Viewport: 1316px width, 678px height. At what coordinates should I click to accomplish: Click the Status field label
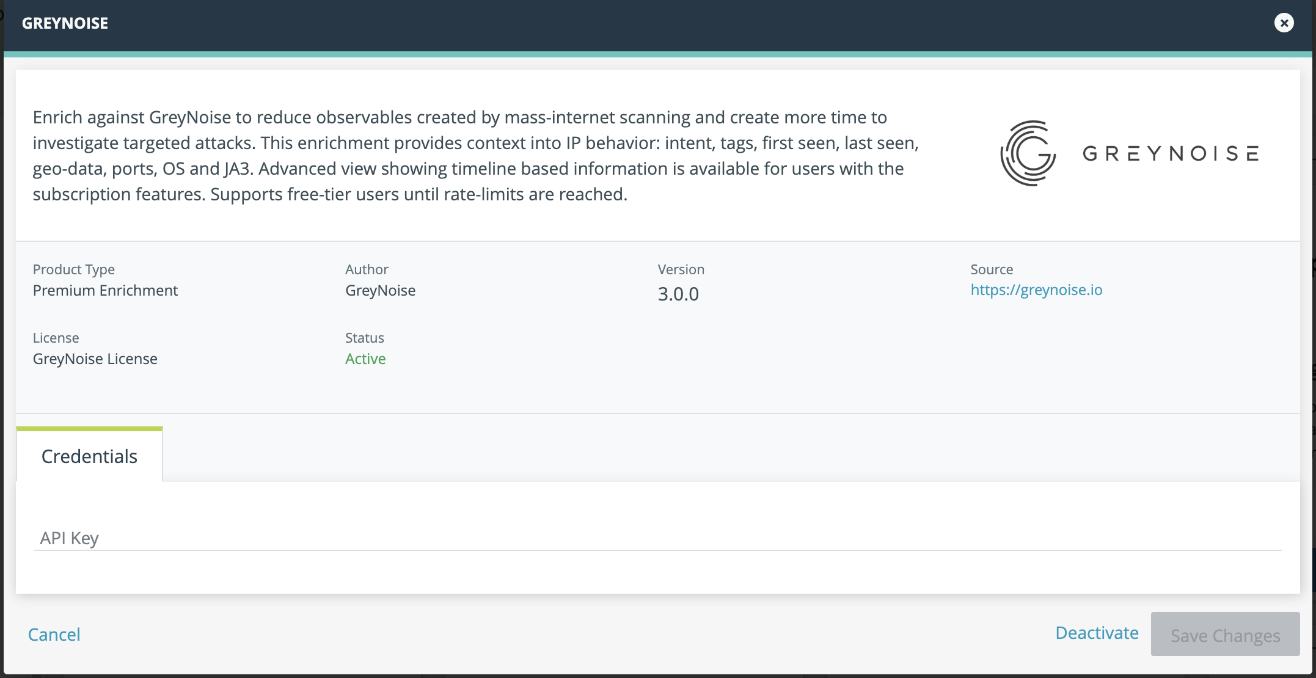tap(365, 338)
